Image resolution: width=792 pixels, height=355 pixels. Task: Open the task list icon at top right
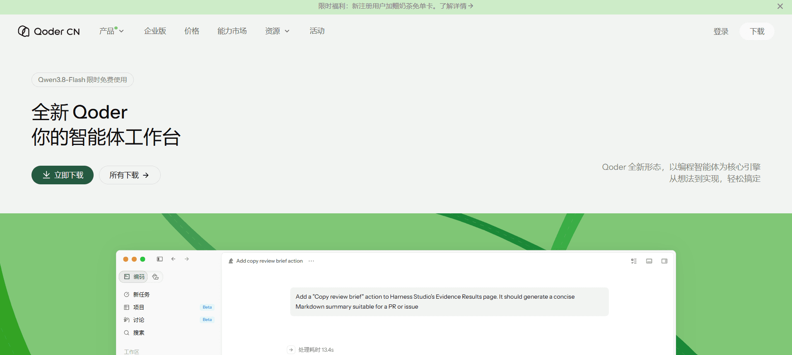tap(634, 261)
